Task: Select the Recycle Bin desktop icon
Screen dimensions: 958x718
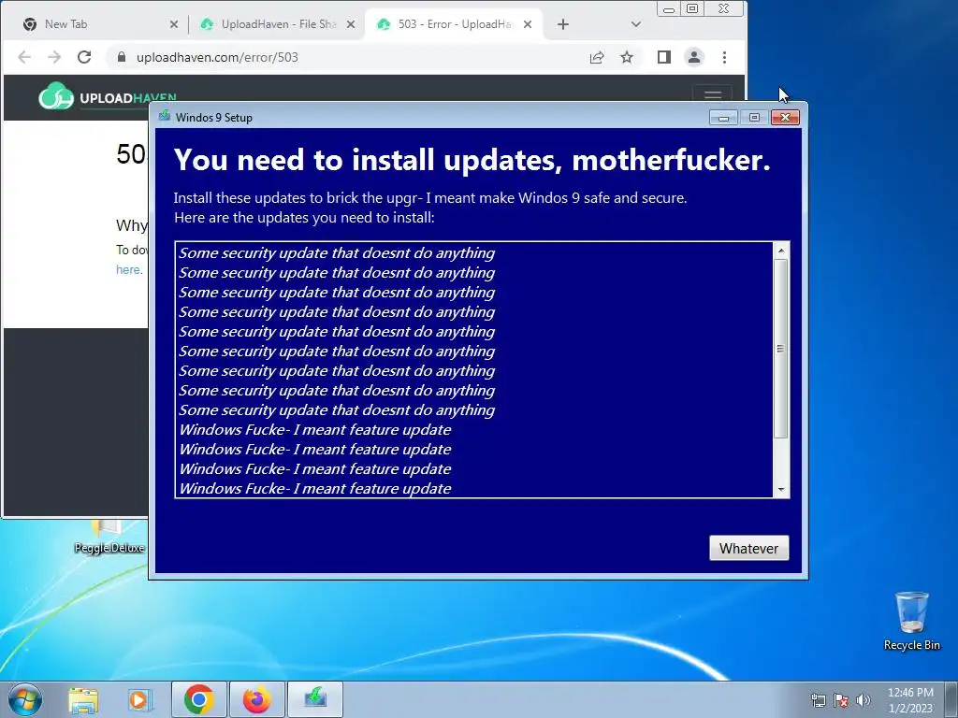Action: pyautogui.click(x=911, y=621)
